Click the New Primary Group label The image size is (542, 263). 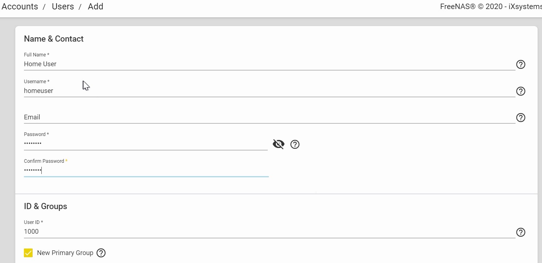[x=65, y=253]
